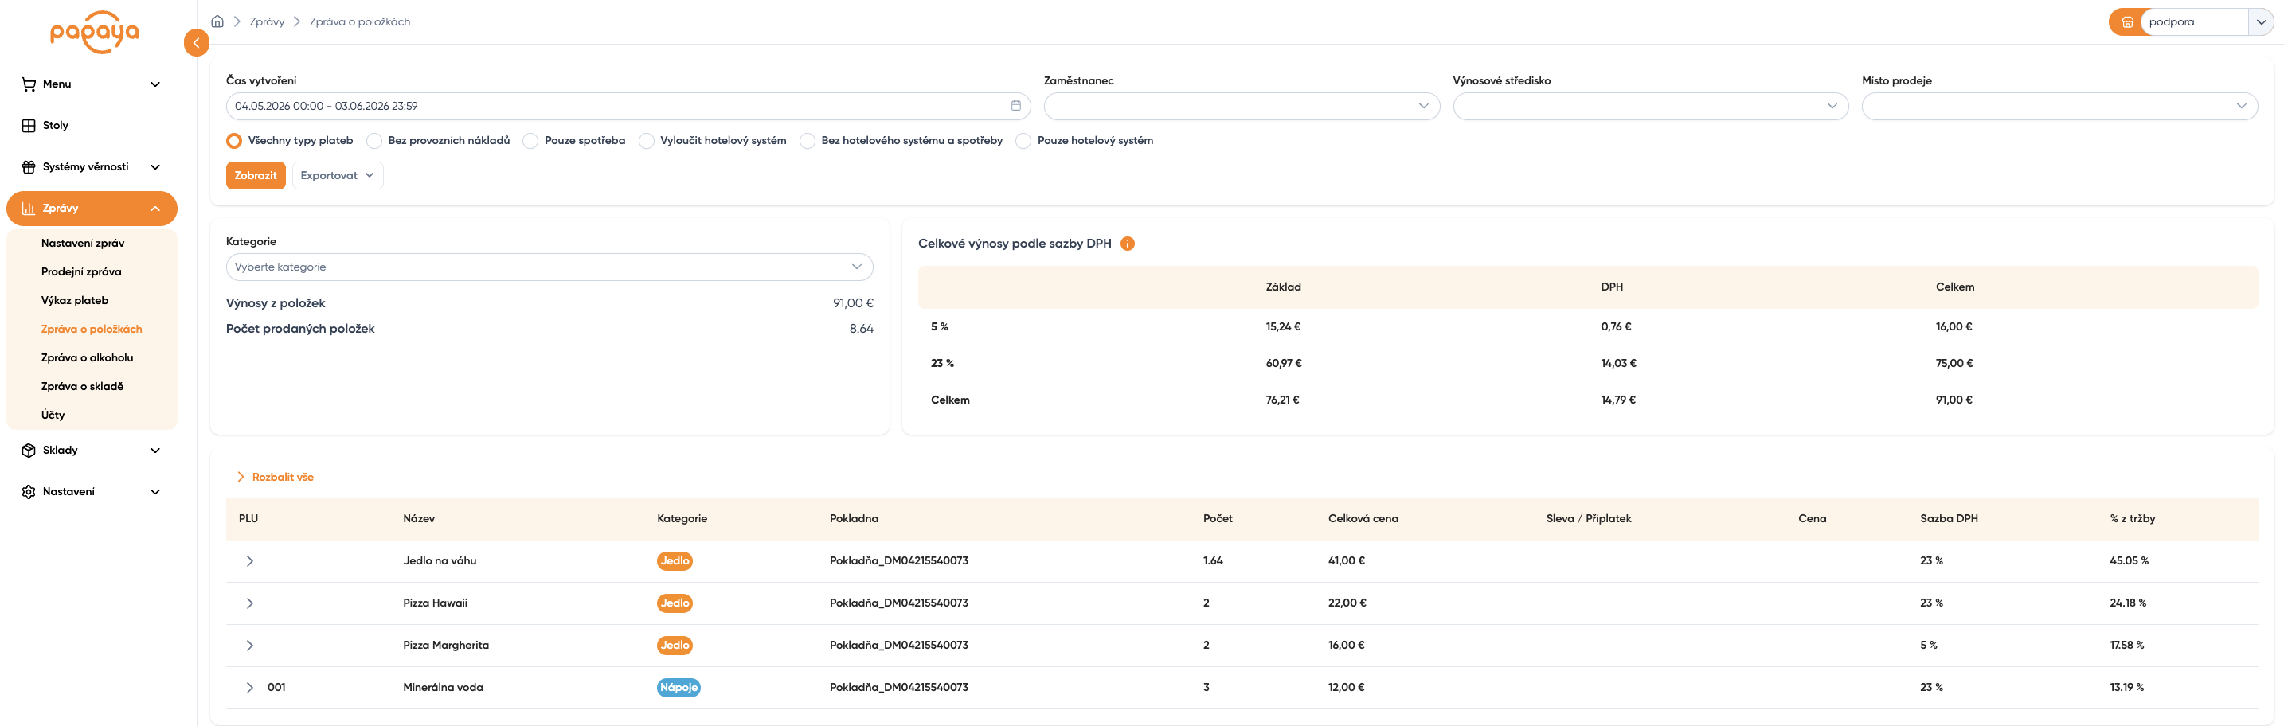Open the Místo prodeje dropdown
Viewport: 2284px width, 726px height.
(2059, 107)
